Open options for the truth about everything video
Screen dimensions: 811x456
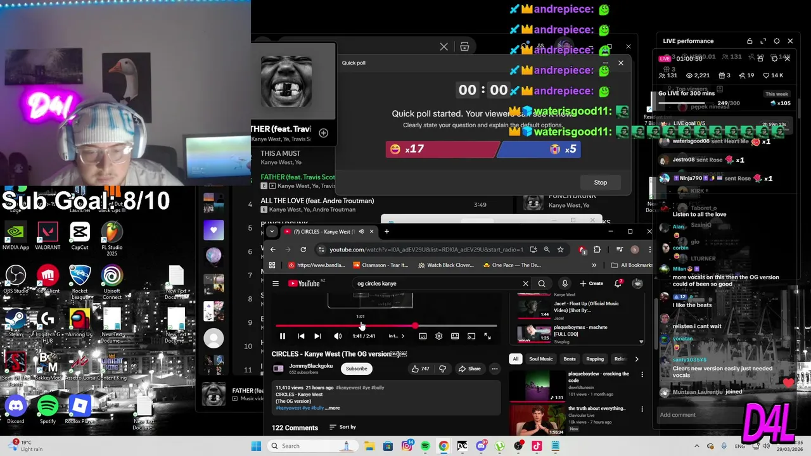(642, 409)
